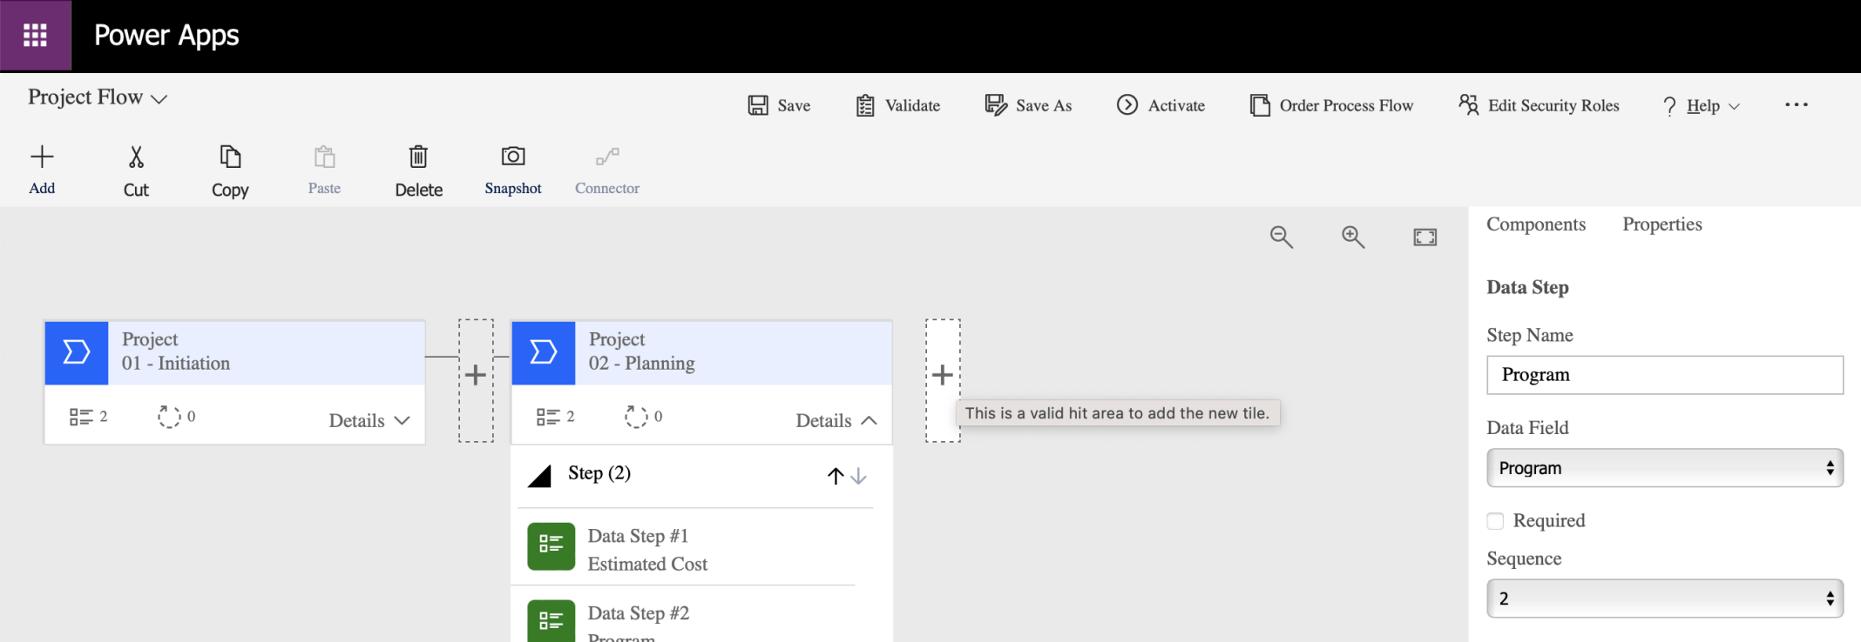
Task: Switch to the Properties tab
Action: tap(1661, 224)
